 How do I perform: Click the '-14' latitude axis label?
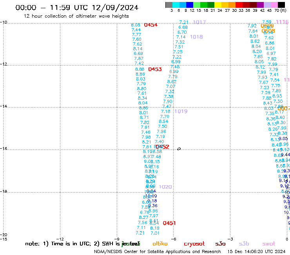point(4,106)
